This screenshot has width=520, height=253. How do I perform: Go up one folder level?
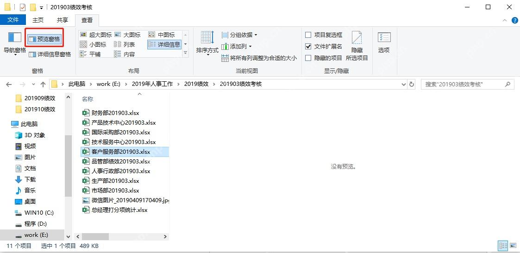click(43, 84)
